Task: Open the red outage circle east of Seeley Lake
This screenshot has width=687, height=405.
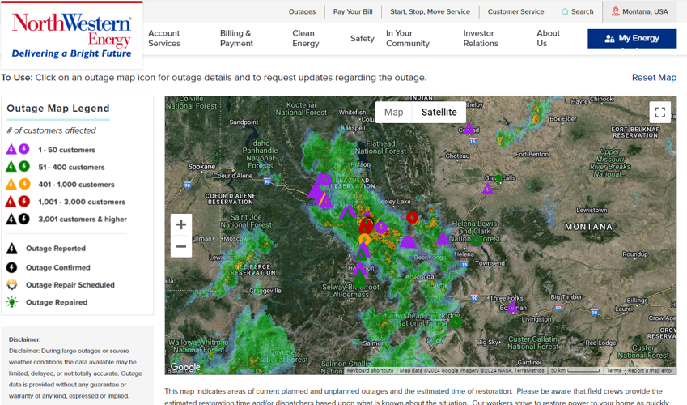Action: 412,217
